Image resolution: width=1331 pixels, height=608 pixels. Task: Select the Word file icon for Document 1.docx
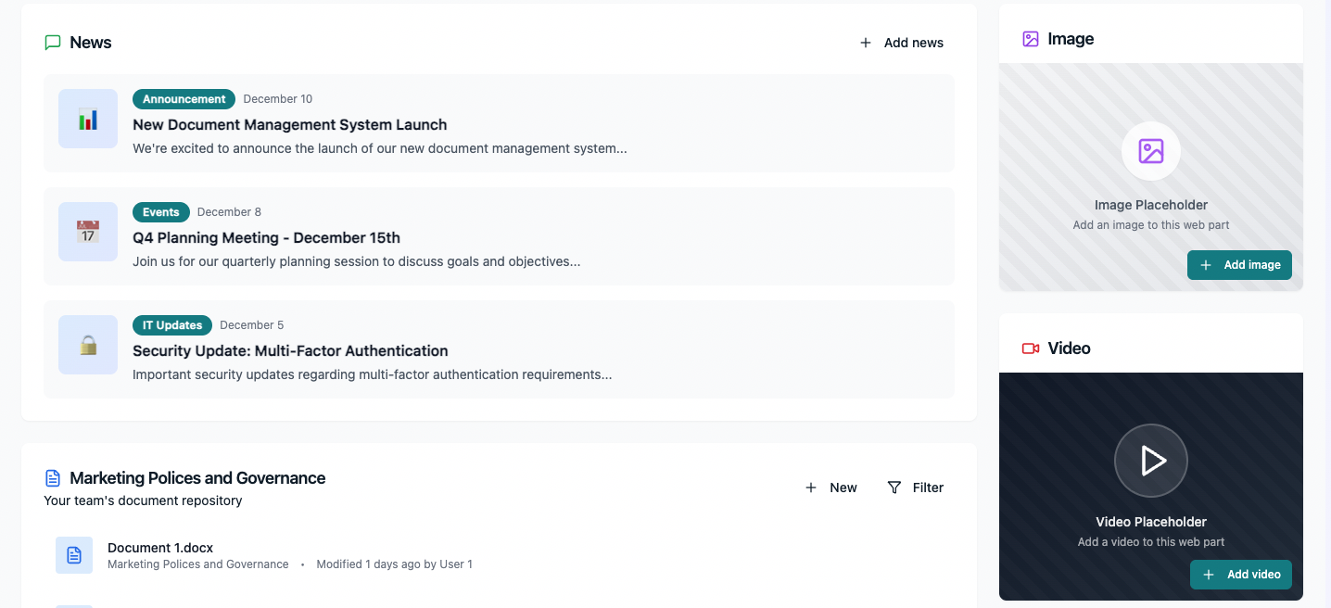pyautogui.click(x=74, y=554)
